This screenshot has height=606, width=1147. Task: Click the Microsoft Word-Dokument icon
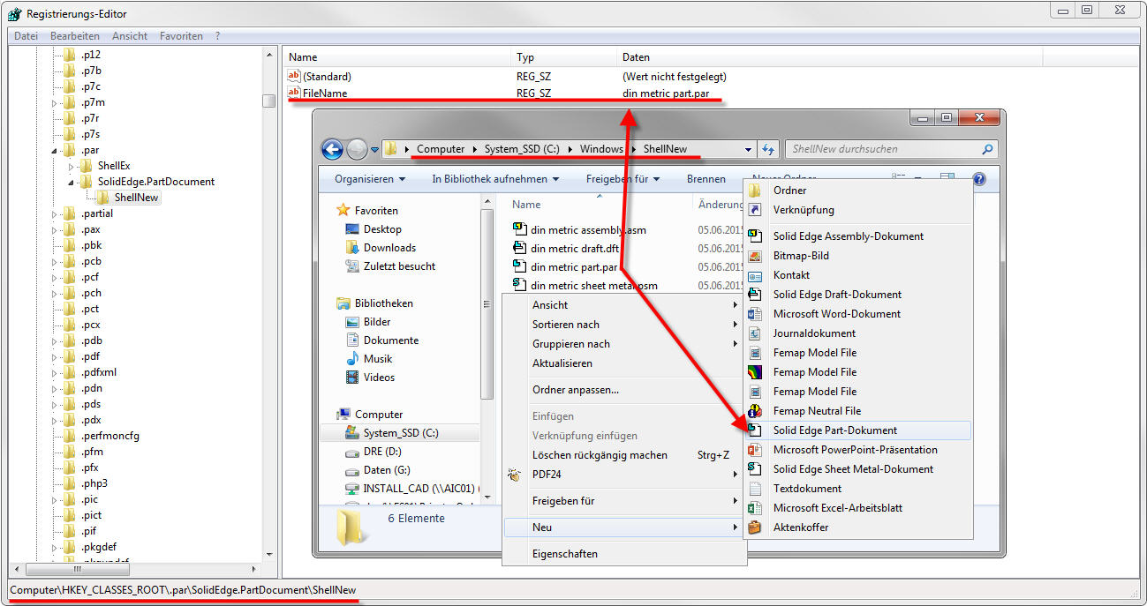(x=755, y=314)
